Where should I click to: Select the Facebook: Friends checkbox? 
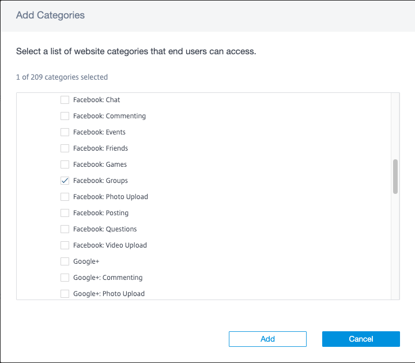65,148
